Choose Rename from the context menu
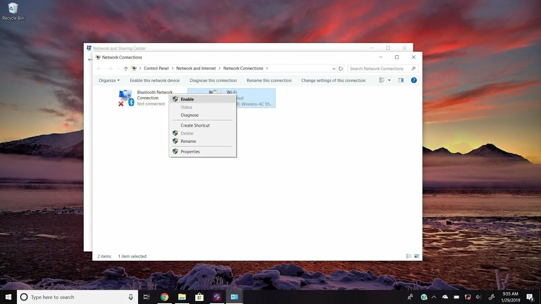The height and width of the screenshot is (304, 541). [202, 141]
